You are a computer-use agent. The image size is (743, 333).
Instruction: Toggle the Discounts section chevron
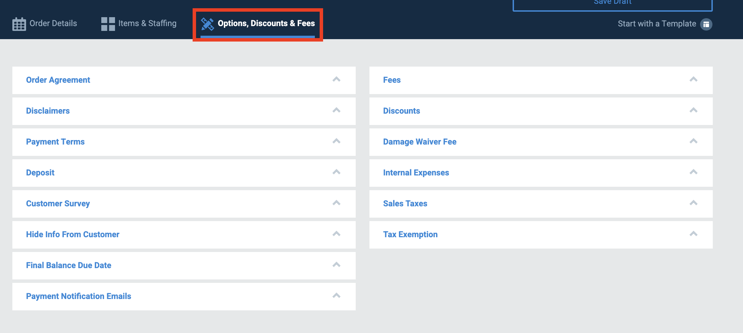coord(694,110)
